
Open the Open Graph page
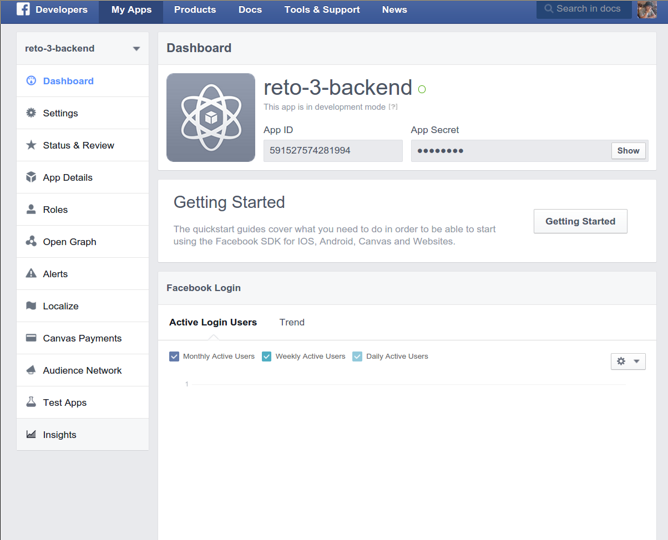pos(83,242)
